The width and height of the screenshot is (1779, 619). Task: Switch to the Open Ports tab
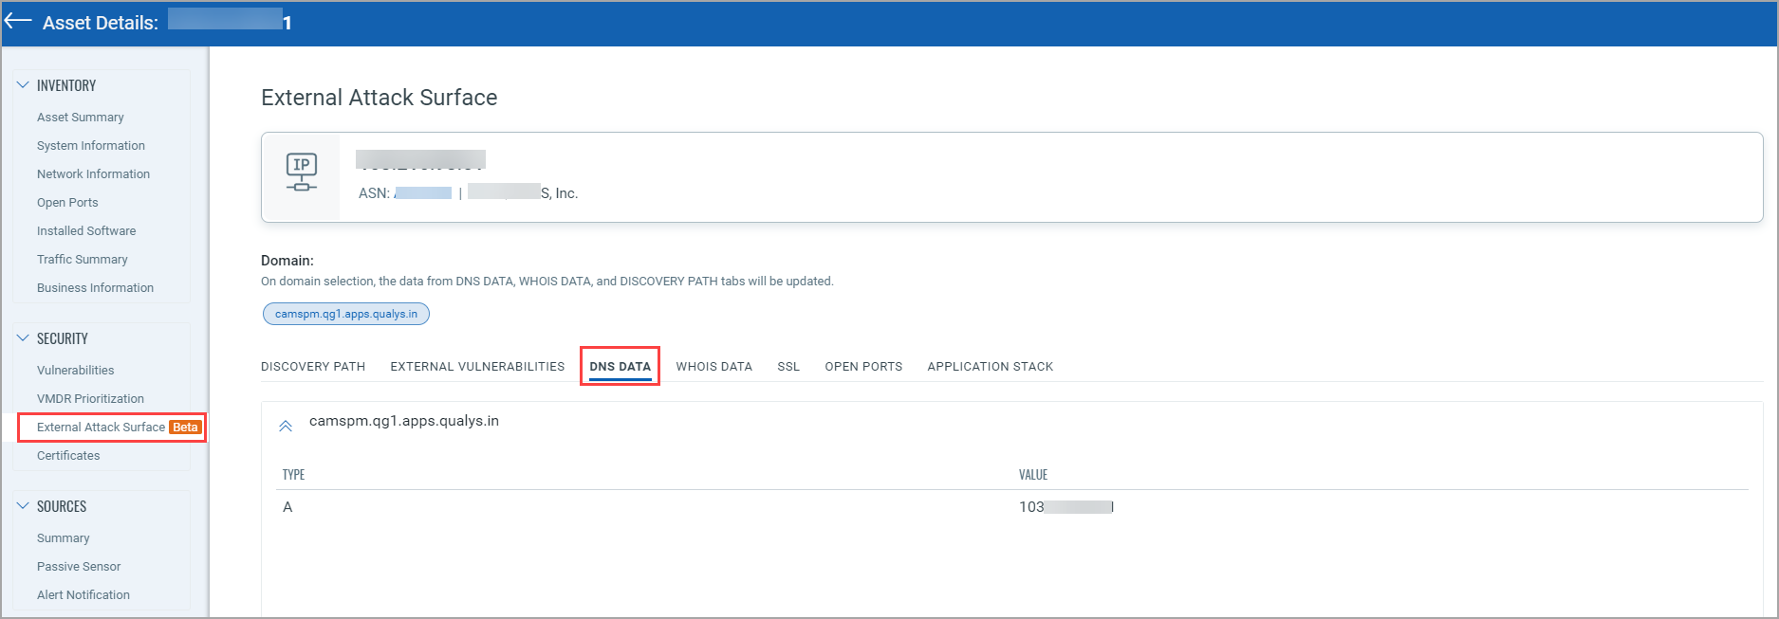pyautogui.click(x=863, y=367)
